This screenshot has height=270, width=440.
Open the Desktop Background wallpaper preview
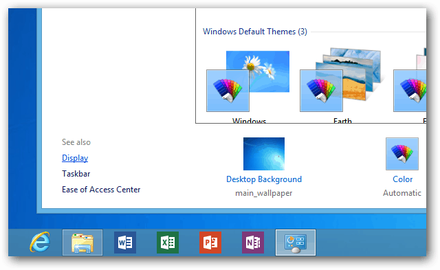point(264,154)
